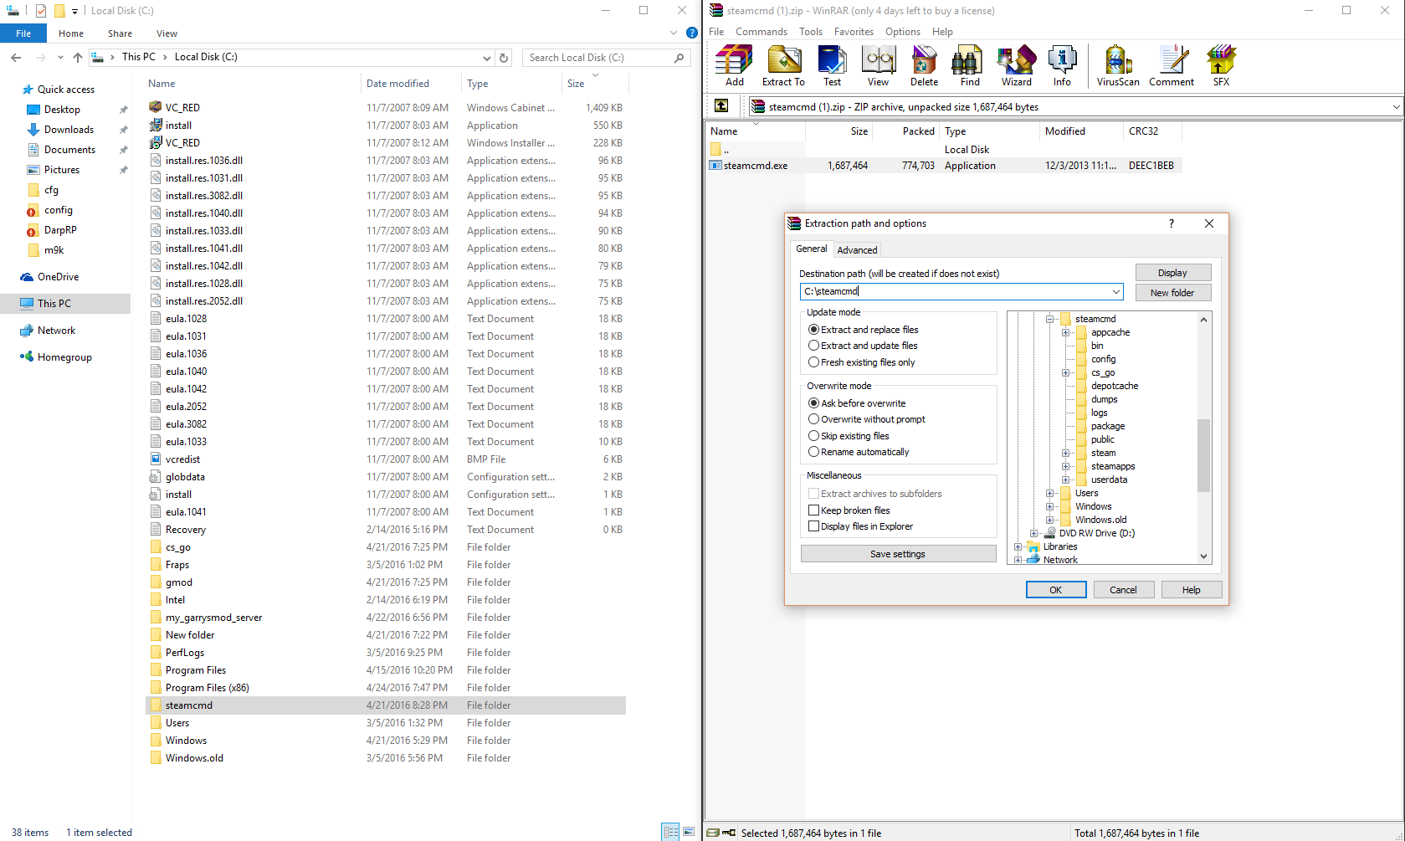The width and height of the screenshot is (1405, 841).
Task: Click the Delete toolbar icon in WinRAR
Action: click(924, 66)
